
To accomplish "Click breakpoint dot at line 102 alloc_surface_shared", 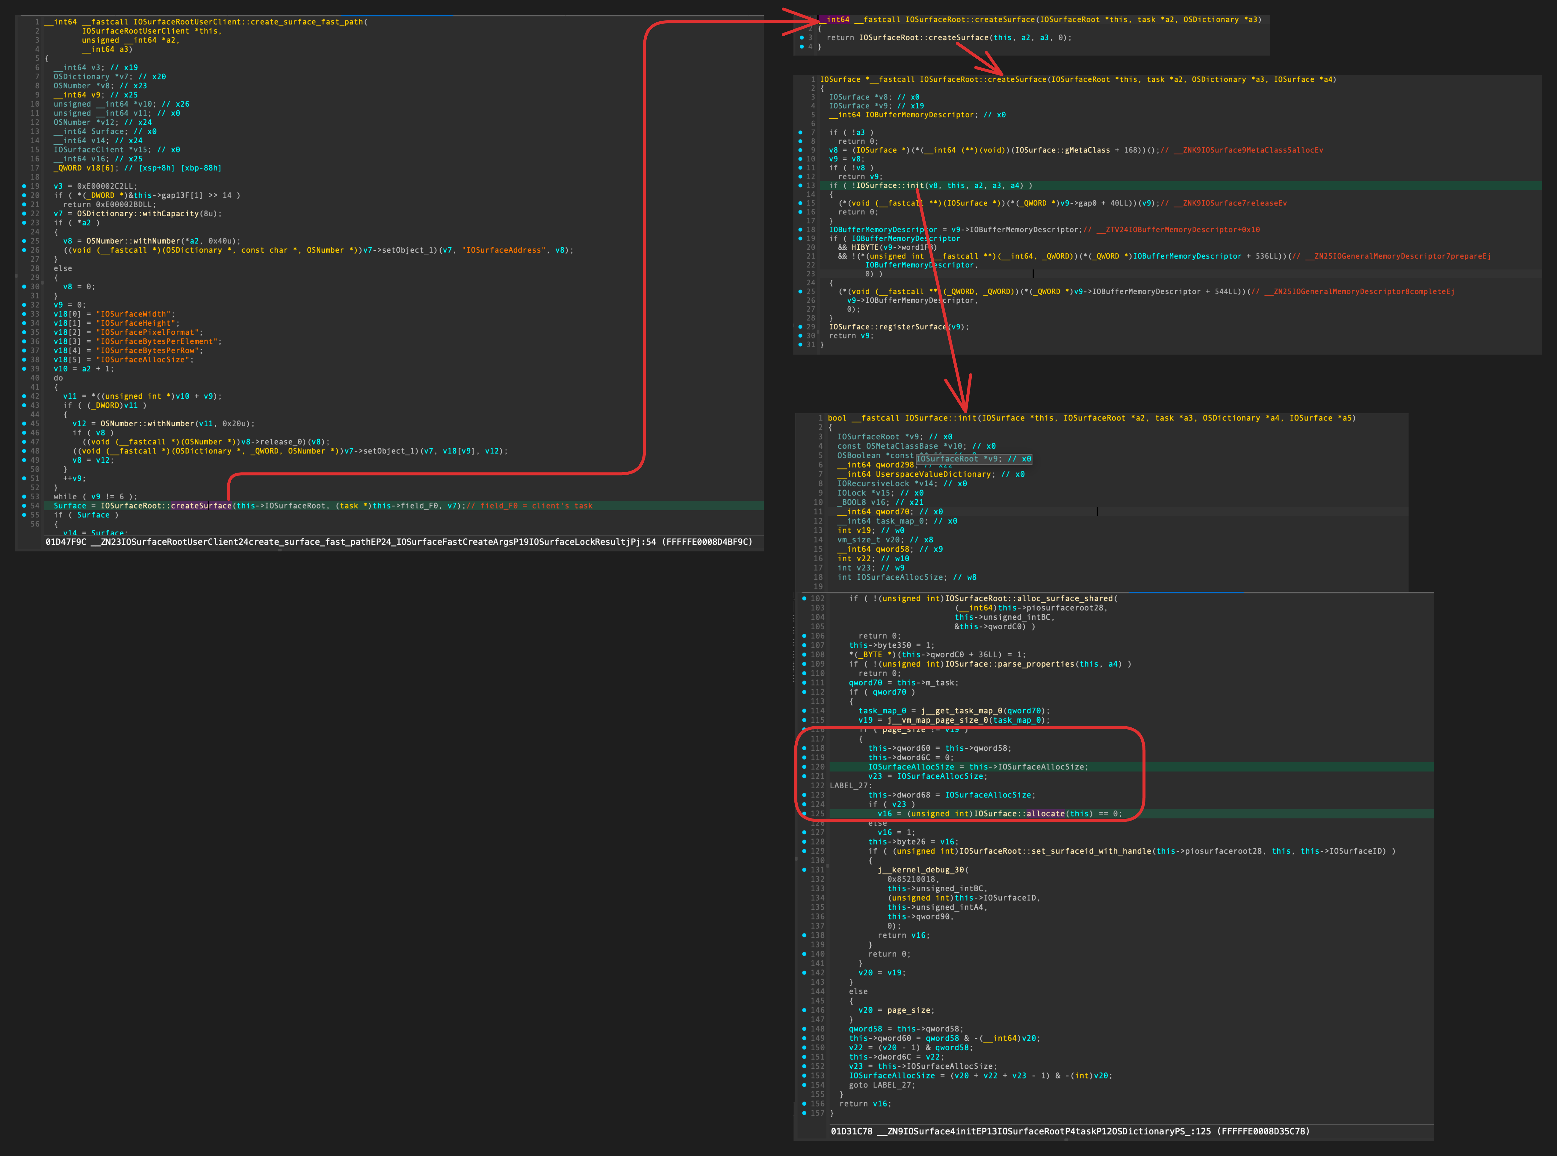I will [804, 598].
